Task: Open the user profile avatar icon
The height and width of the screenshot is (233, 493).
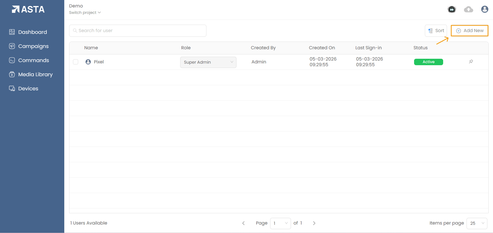Action: point(485,9)
